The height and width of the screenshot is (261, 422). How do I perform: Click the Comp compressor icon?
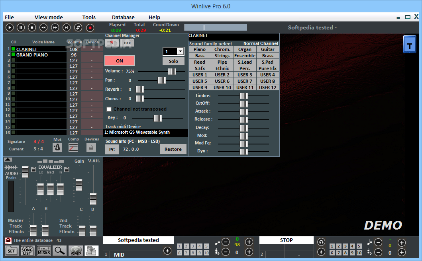click(x=73, y=147)
